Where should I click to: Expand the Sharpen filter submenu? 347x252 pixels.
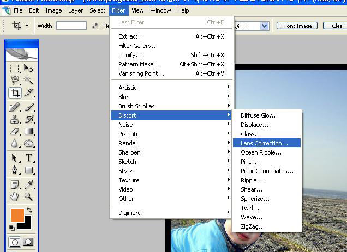[170, 152]
